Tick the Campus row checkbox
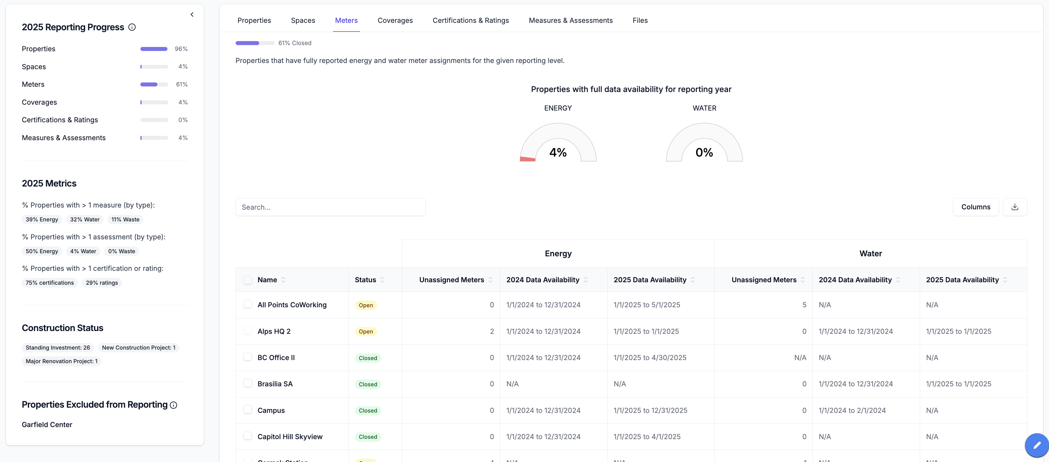This screenshot has height=462, width=1049. coord(248,409)
